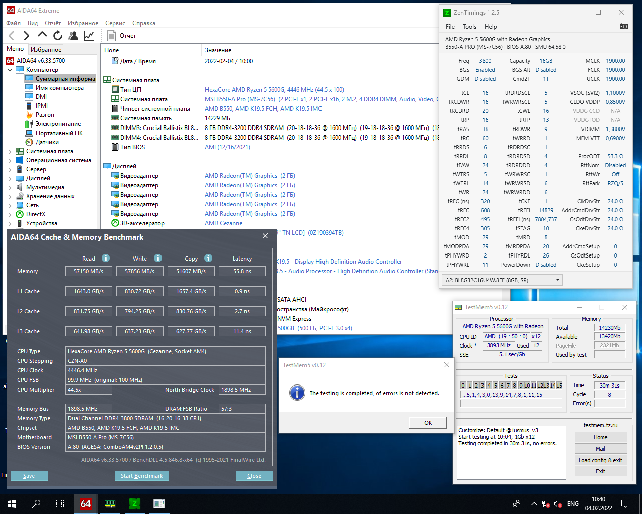The width and height of the screenshot is (642, 514).
Task: Collapse the Компьютер tree node
Action: tap(10, 70)
